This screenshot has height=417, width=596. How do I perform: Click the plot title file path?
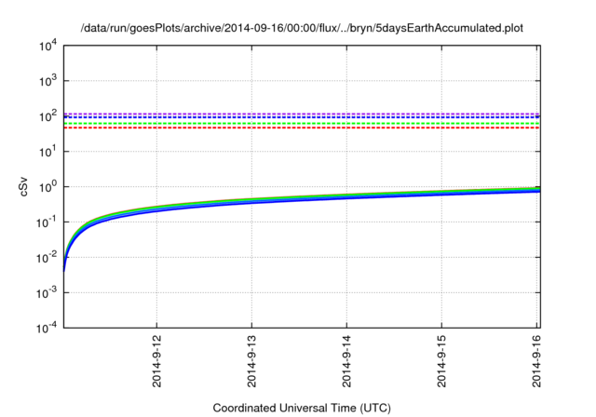tap(302, 28)
